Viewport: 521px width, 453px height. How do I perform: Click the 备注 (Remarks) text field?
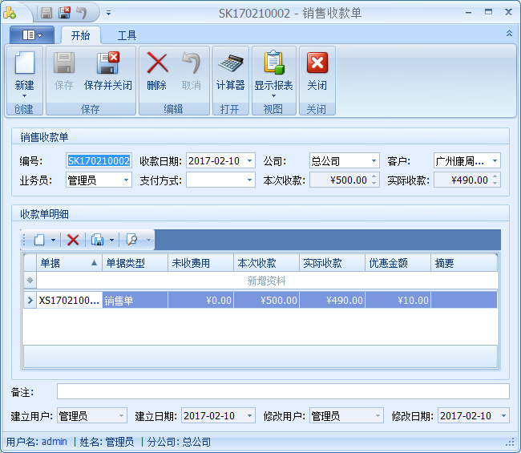coord(282,391)
